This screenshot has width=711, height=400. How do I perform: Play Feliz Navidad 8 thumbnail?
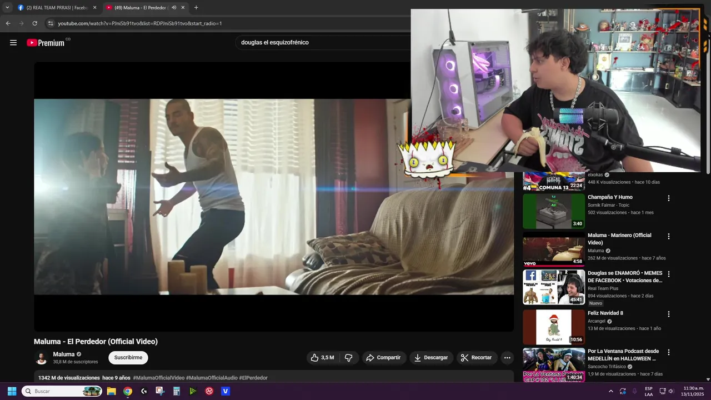(x=554, y=327)
